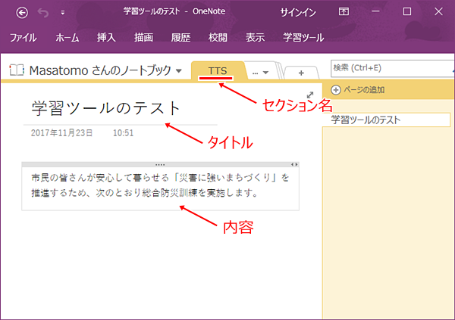455x320 pixels.
Task: Select 学習ツールのテスト in the page list
Action: [386, 120]
